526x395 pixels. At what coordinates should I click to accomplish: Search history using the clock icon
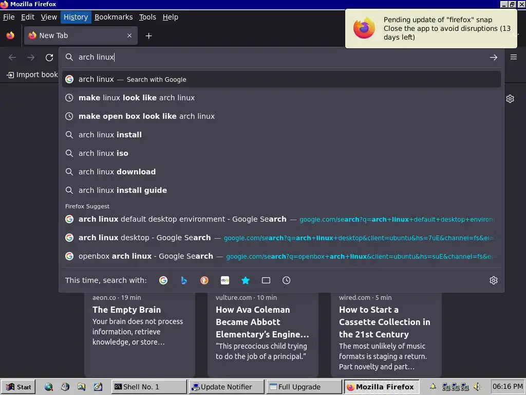coord(287,280)
